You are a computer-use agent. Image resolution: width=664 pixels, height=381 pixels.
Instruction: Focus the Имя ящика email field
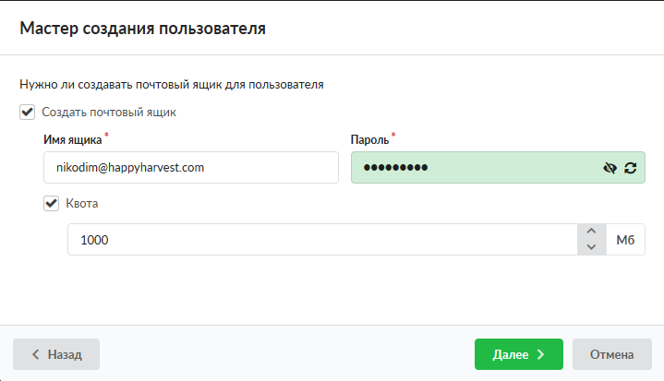190,168
